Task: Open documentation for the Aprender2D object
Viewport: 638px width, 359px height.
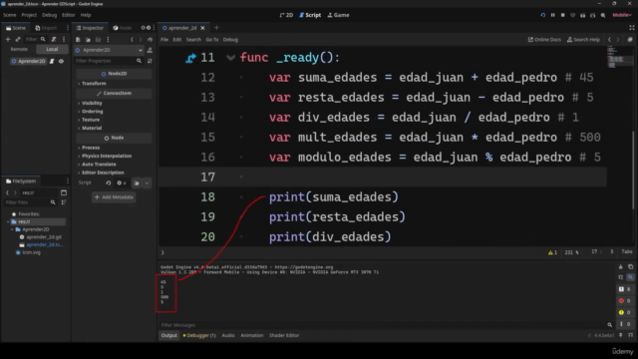Action: pyautogui.click(x=150, y=50)
